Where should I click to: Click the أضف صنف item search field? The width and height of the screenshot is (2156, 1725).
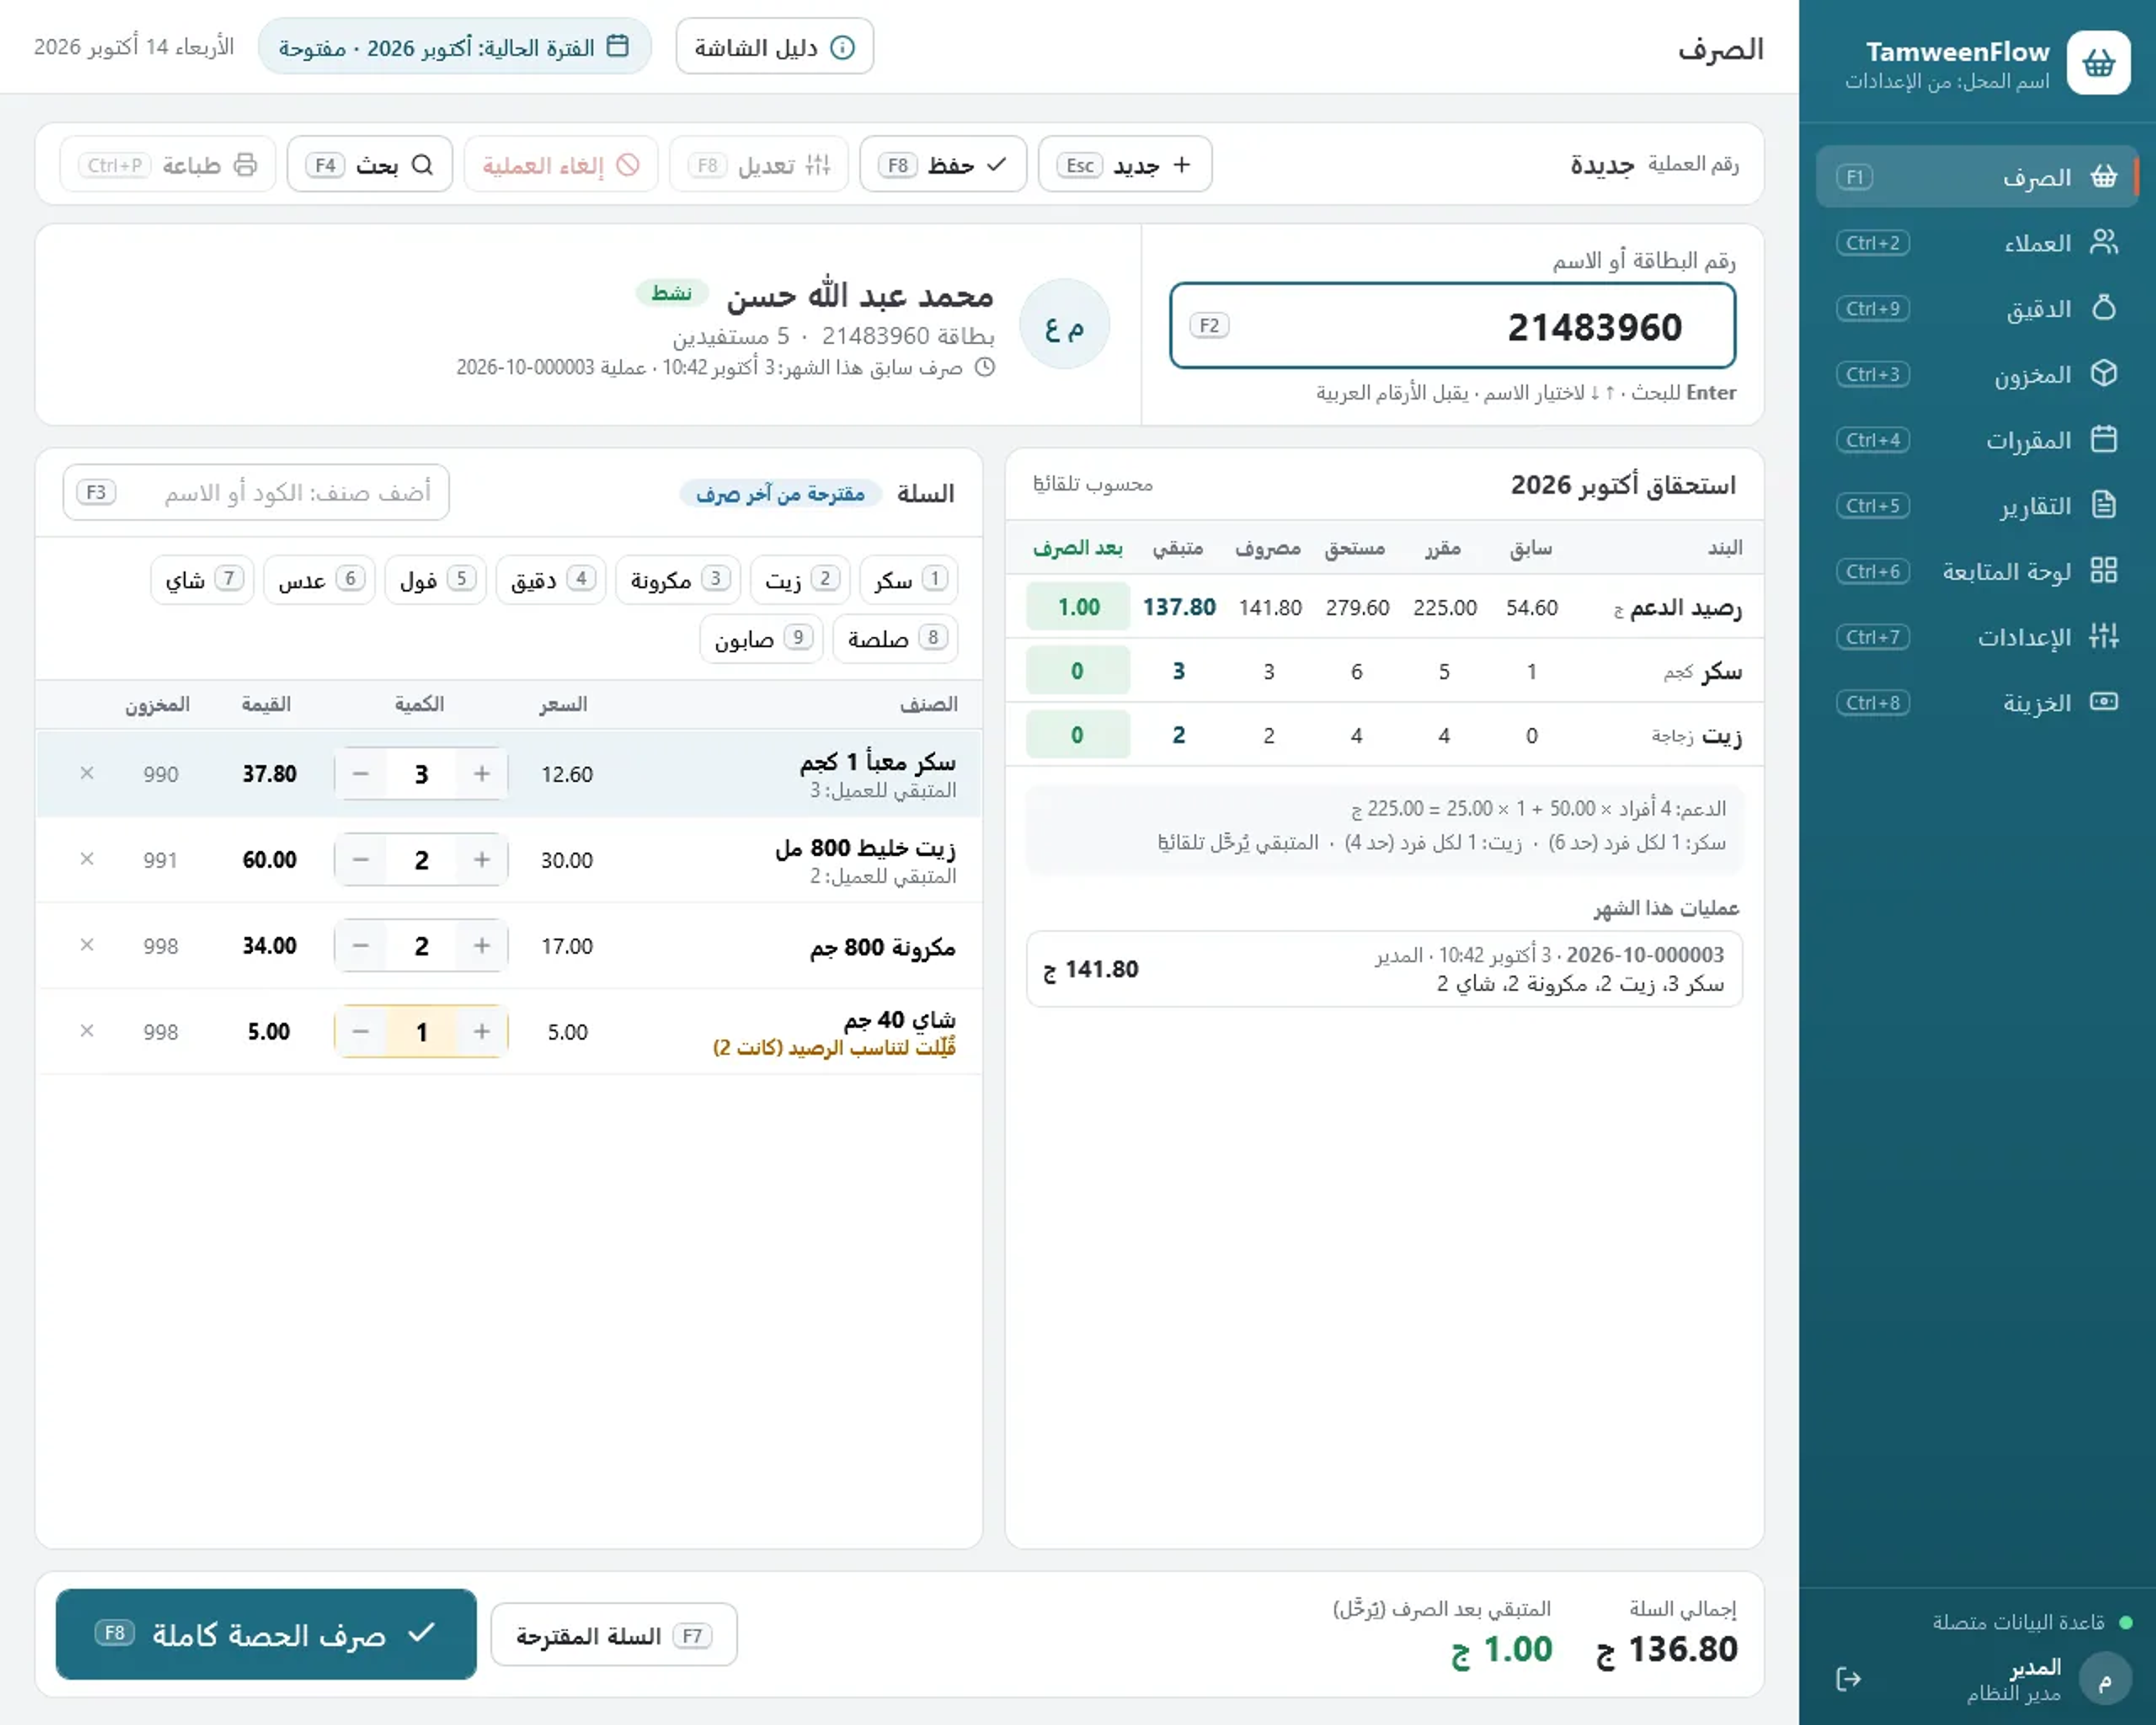coord(256,492)
